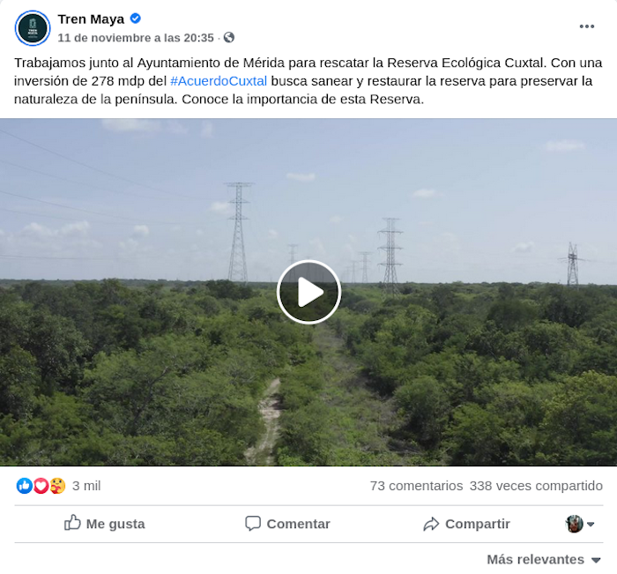Open the commenting identity avatar dropdown

(x=580, y=524)
